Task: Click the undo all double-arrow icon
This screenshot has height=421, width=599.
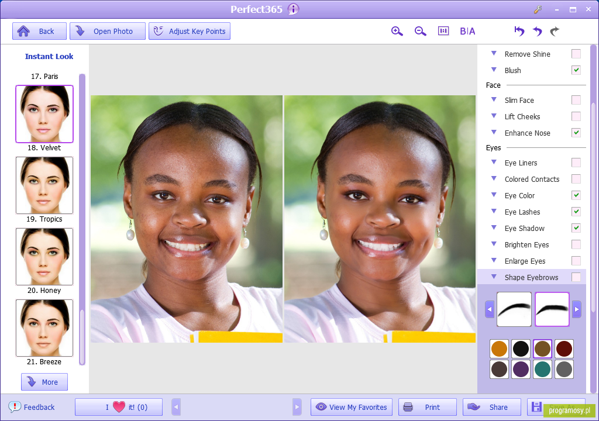Action: point(519,31)
